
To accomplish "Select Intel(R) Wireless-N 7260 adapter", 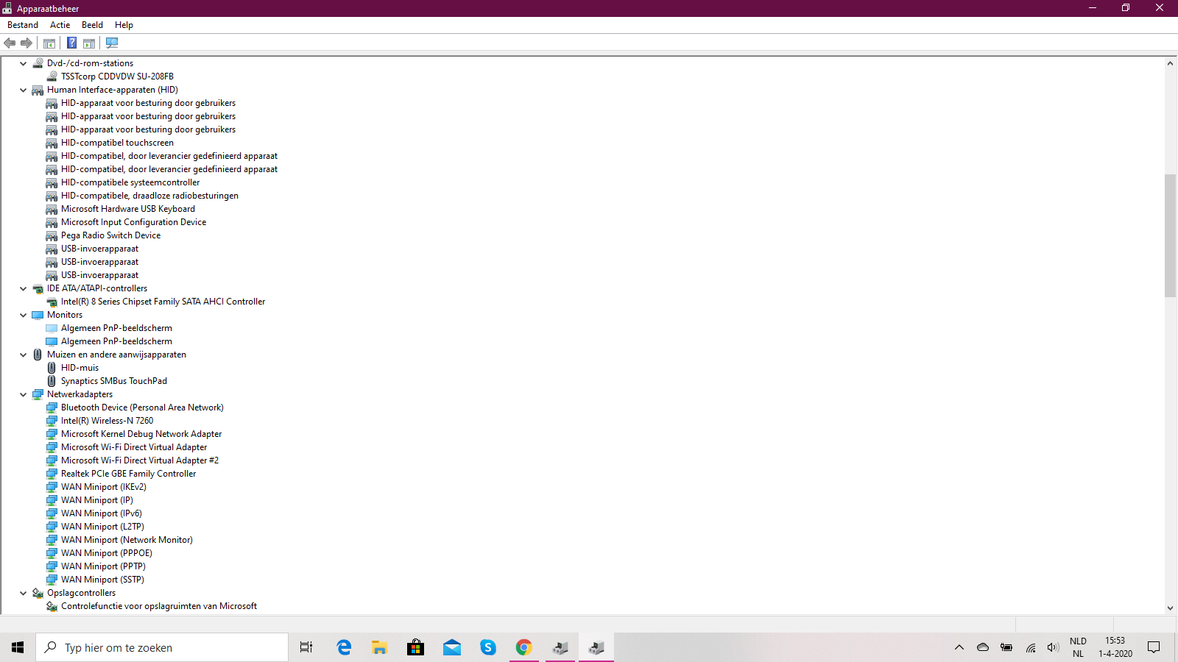I will [107, 421].
